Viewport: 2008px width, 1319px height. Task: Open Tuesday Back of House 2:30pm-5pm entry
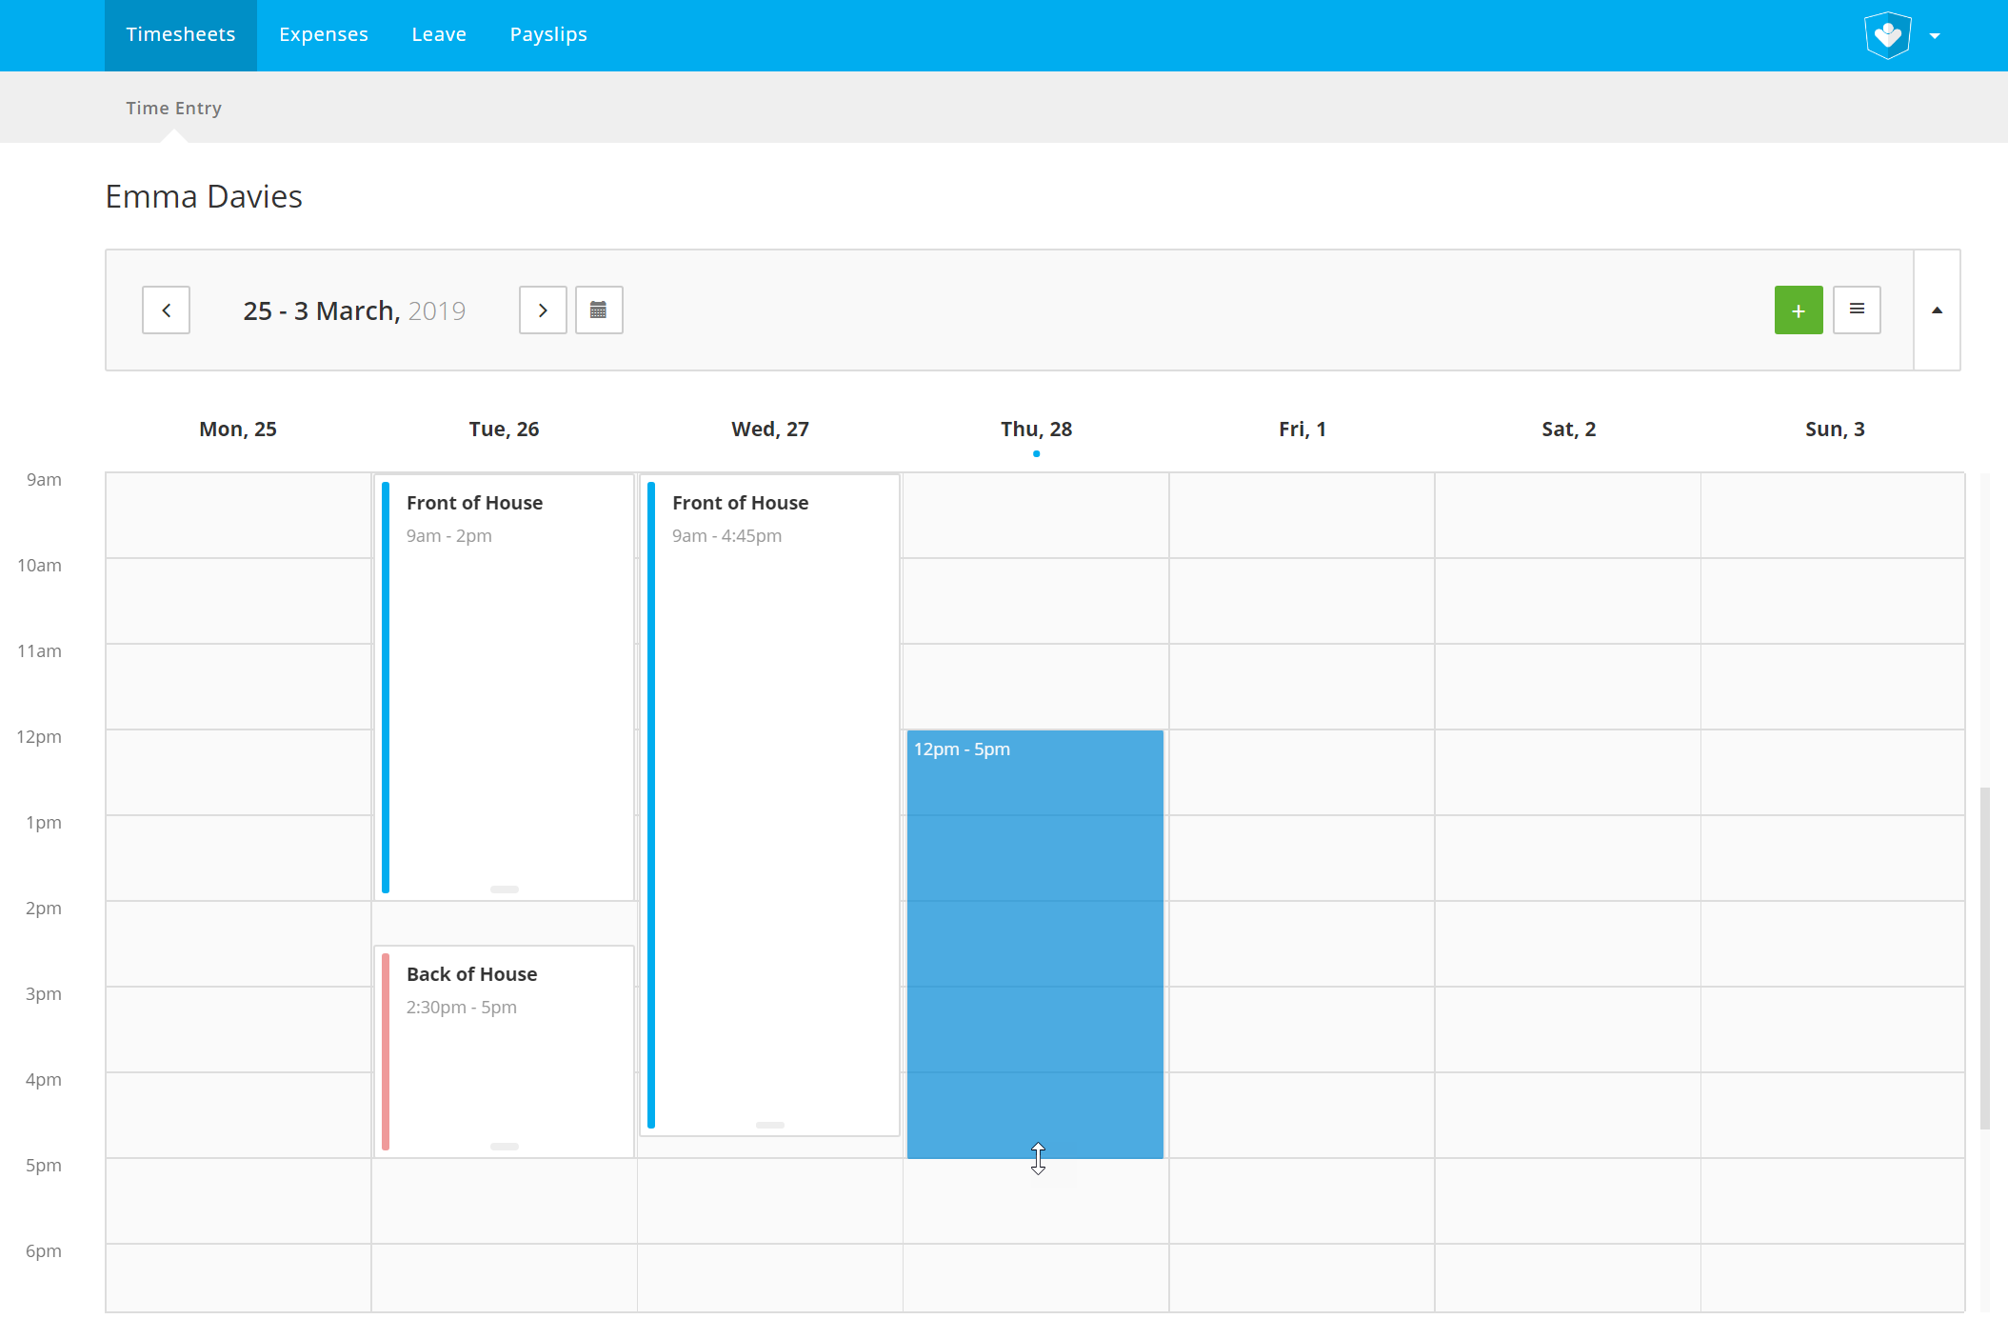coord(504,1051)
